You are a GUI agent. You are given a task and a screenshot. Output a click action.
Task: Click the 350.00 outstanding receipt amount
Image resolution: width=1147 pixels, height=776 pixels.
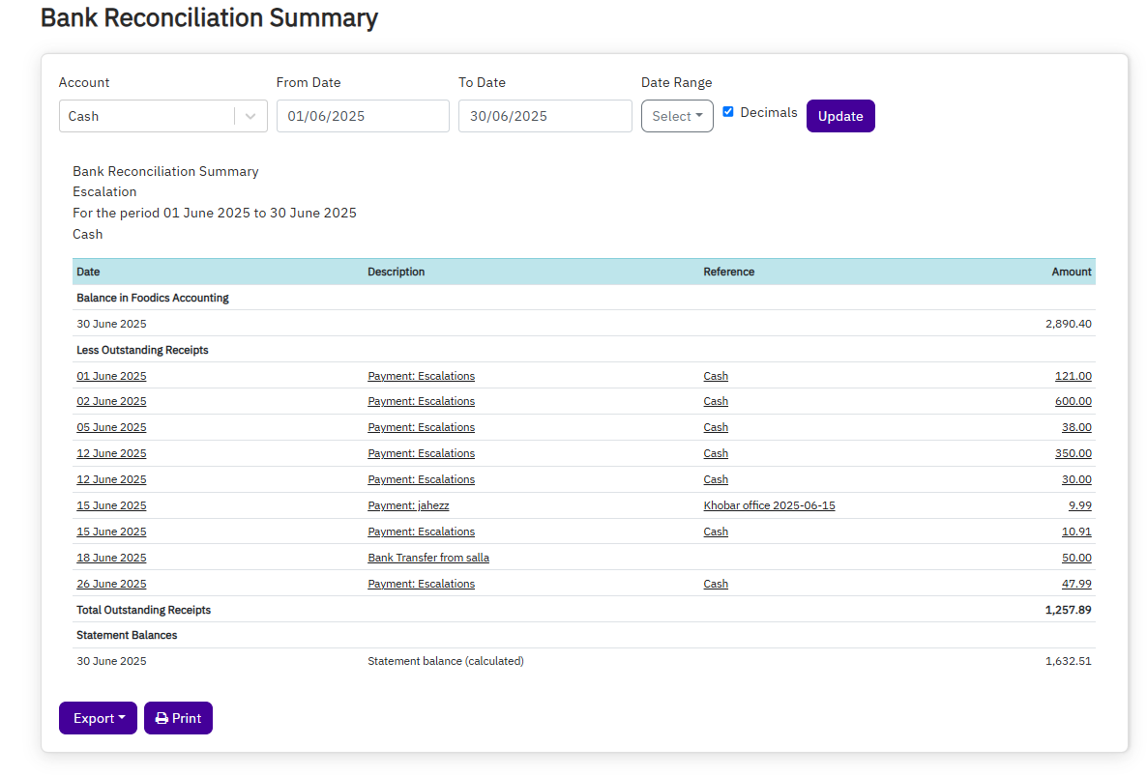[x=1073, y=452]
